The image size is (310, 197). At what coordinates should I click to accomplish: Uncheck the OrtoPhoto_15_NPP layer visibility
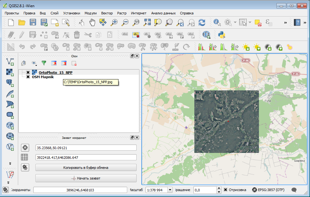[x=28, y=72]
